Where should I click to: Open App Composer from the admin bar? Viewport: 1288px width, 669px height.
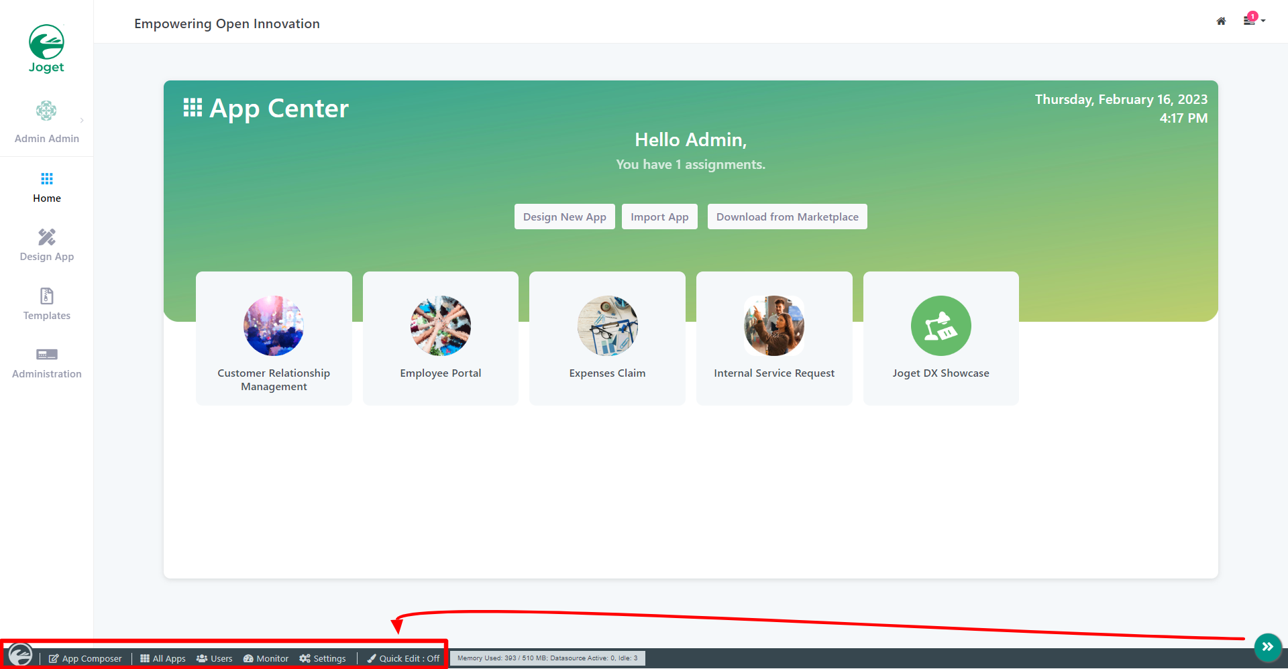(85, 658)
